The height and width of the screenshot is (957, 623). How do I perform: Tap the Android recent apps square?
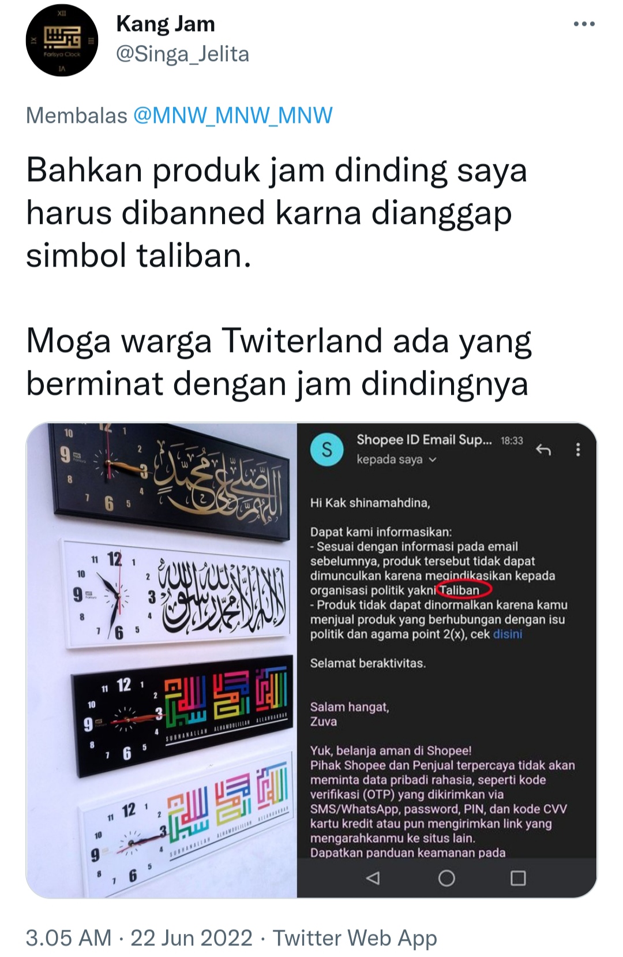click(518, 878)
